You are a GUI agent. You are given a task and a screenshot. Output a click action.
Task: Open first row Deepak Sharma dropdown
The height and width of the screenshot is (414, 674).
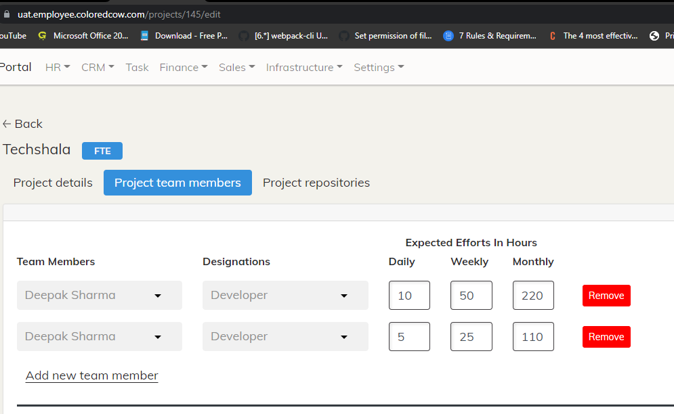point(100,296)
